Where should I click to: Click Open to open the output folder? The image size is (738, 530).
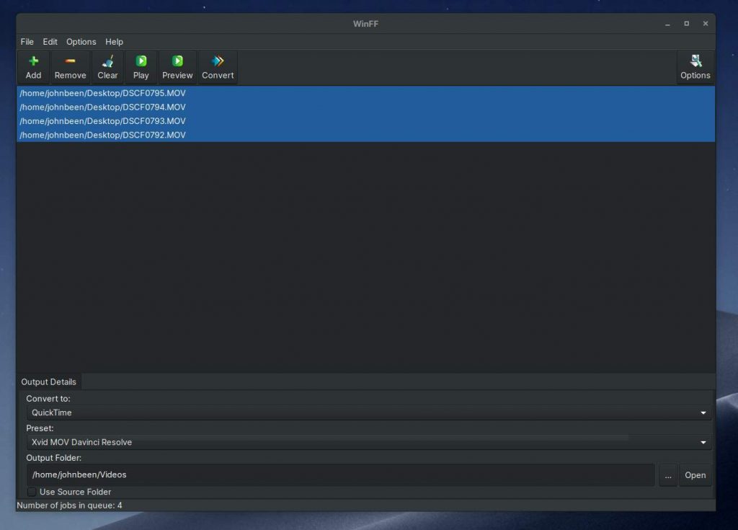coord(695,475)
